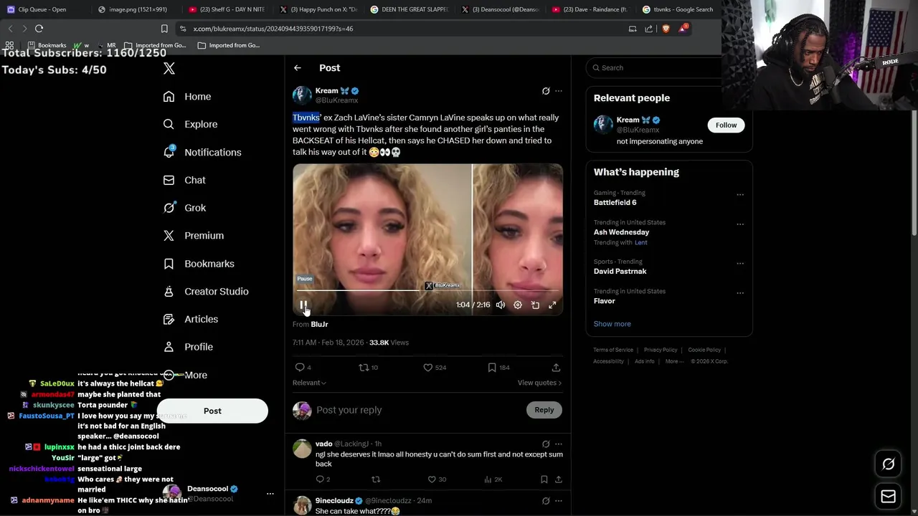
Task: Bookmark Kream's post
Action: pos(498,367)
